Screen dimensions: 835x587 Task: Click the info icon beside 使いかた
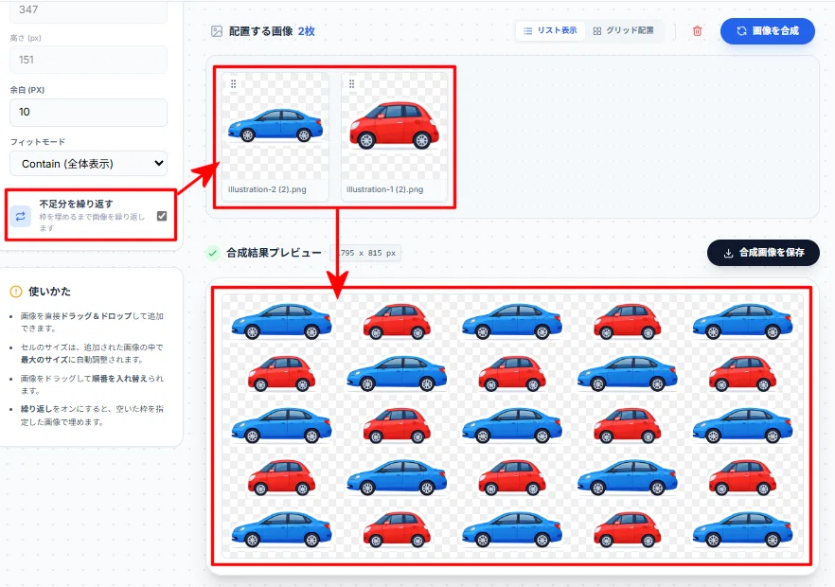coord(16,292)
